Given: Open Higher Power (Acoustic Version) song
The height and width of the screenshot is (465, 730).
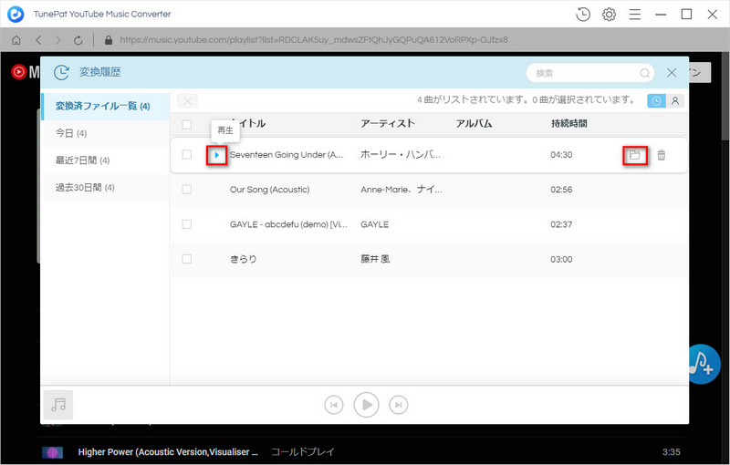Looking at the screenshot, I should (x=168, y=452).
